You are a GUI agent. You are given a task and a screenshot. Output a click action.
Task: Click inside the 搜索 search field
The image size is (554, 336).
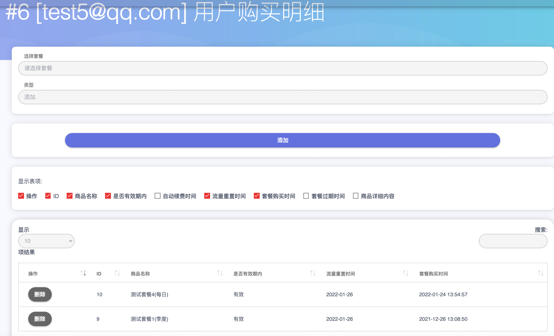coord(513,241)
